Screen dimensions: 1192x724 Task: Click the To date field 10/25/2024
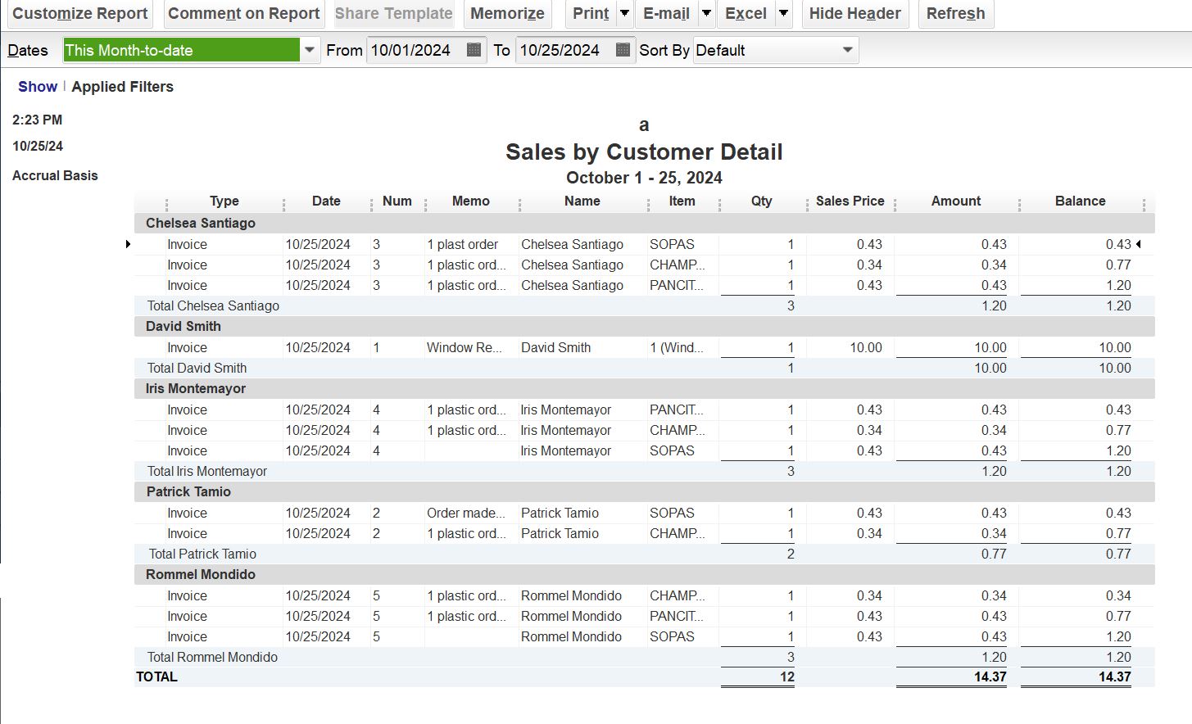(x=565, y=50)
